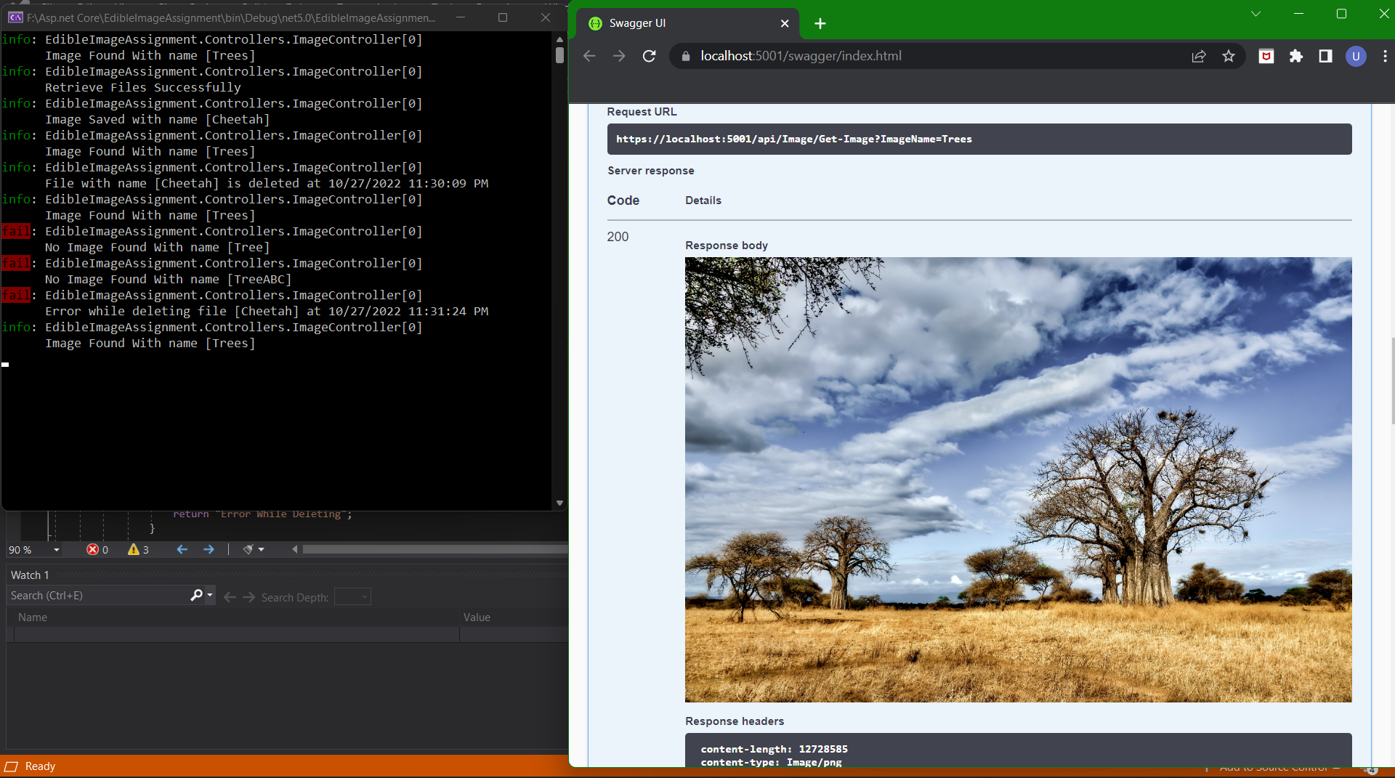
Task: Open the browser extensions puzzle icon
Action: point(1296,56)
